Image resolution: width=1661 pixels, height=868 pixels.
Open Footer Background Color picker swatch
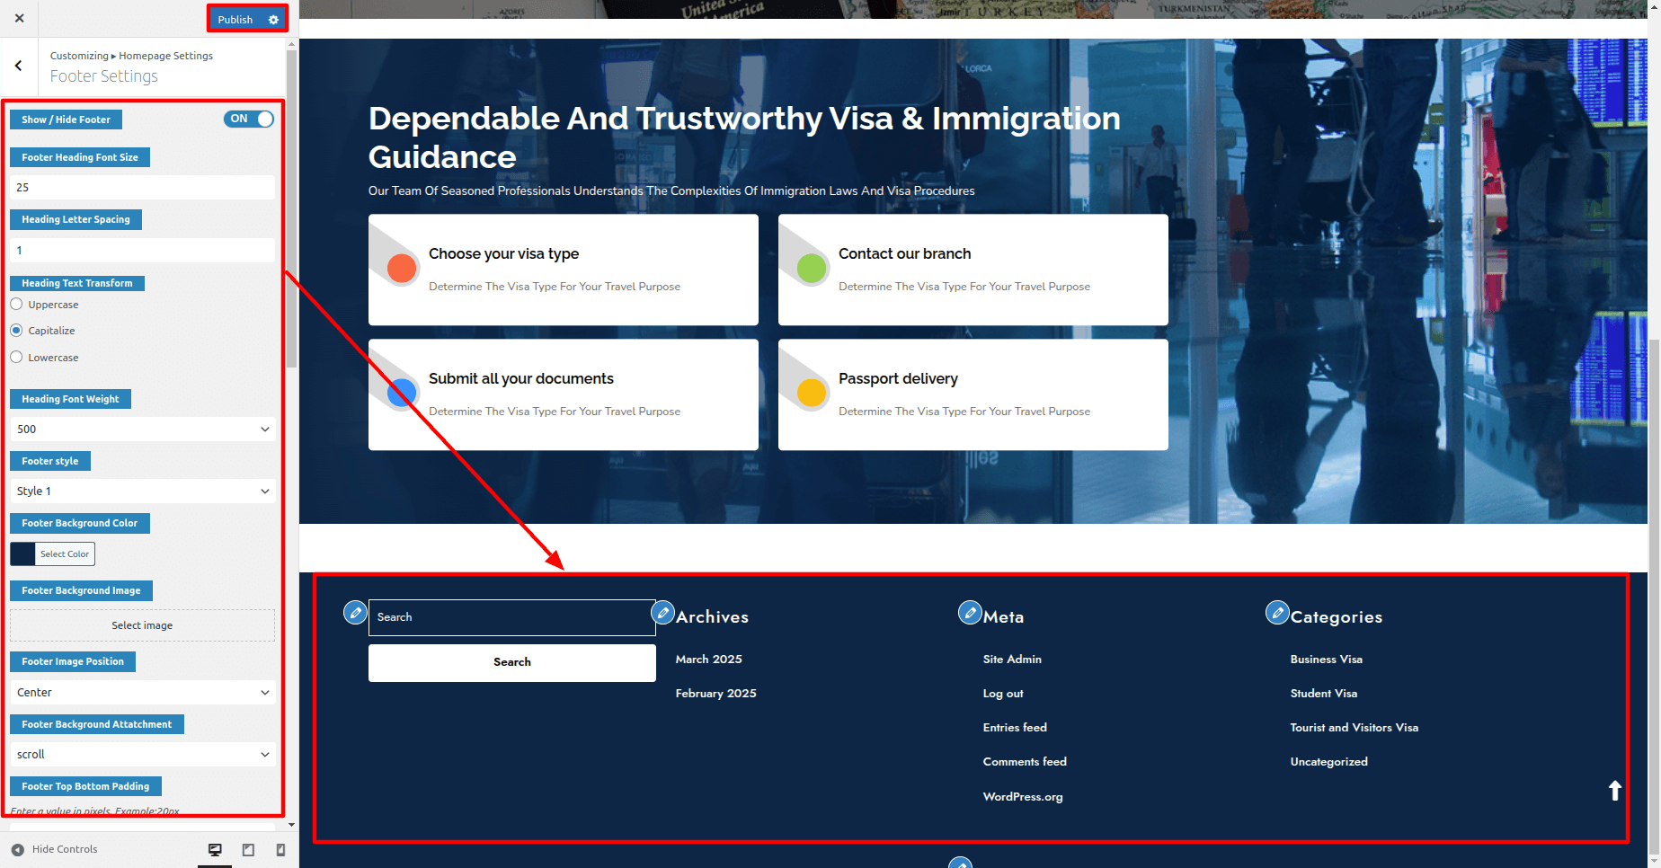coord(23,554)
